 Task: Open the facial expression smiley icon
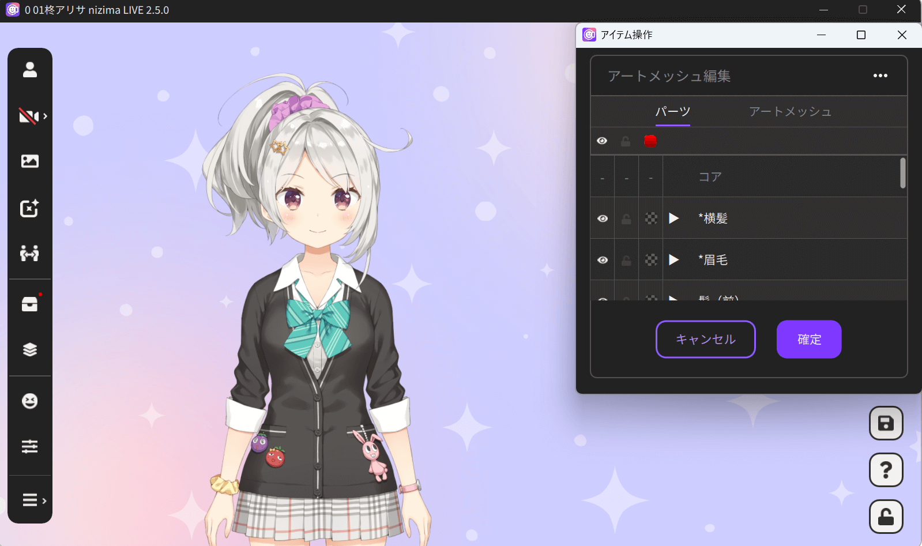click(x=30, y=401)
